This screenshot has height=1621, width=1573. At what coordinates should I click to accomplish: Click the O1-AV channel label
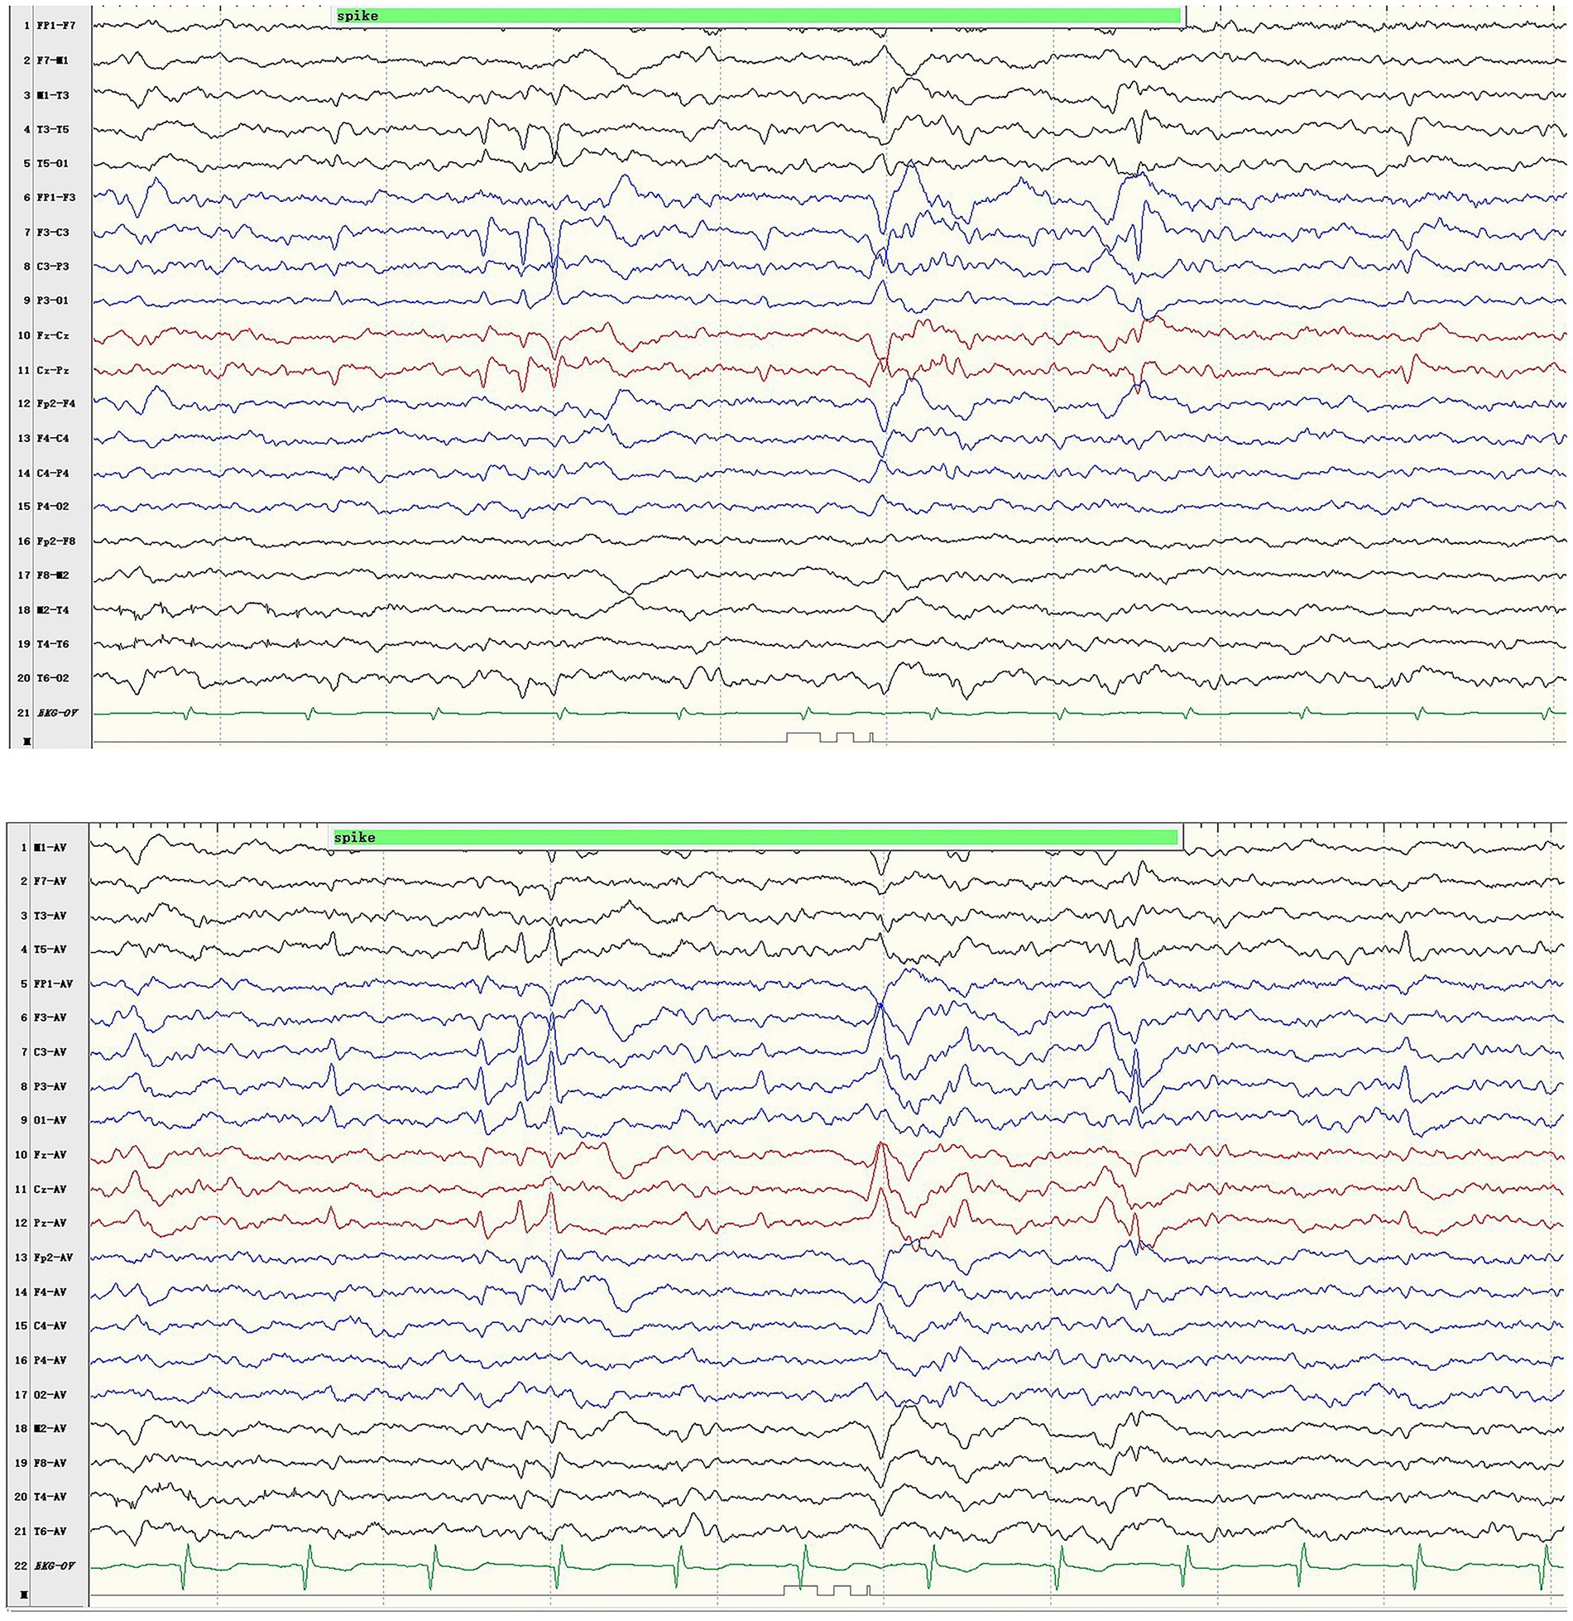[x=50, y=1120]
